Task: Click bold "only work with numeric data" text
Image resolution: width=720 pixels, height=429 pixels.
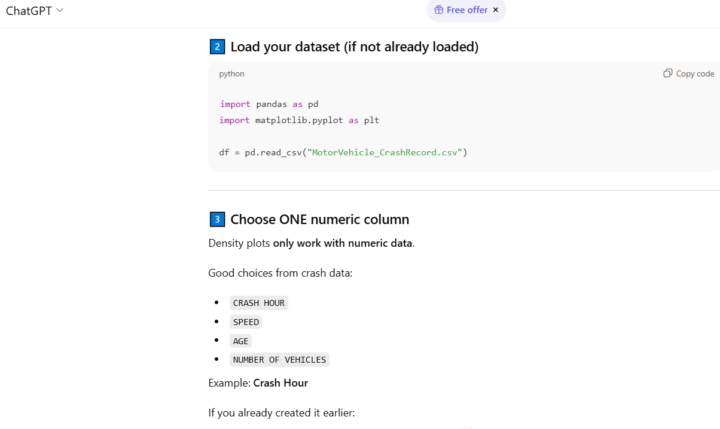Action: [x=343, y=243]
